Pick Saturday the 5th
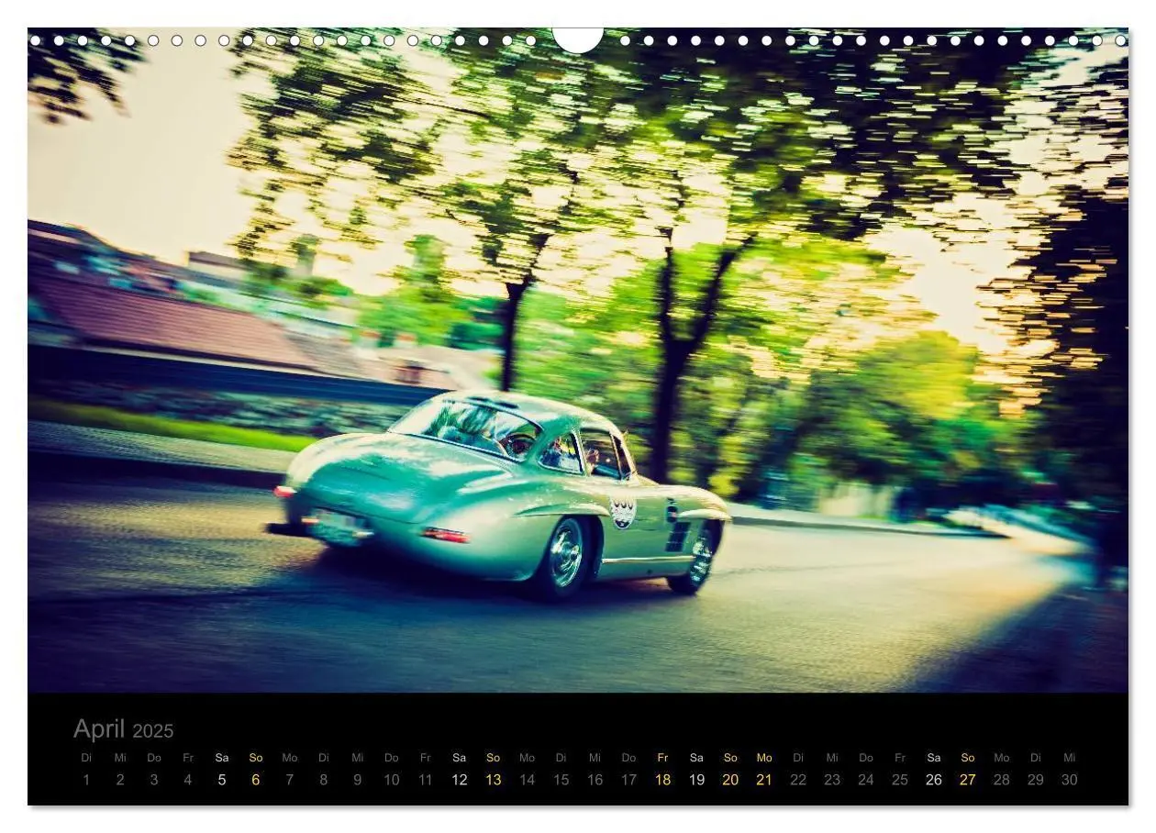 221,780
